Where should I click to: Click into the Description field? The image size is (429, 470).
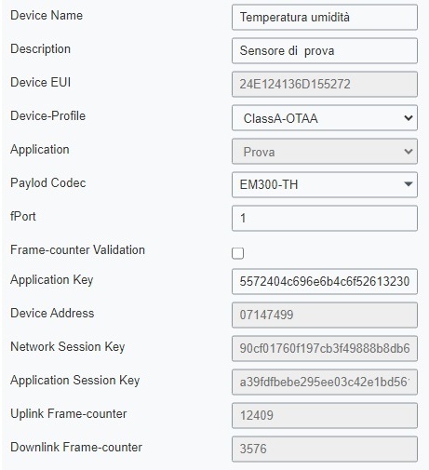(325, 50)
